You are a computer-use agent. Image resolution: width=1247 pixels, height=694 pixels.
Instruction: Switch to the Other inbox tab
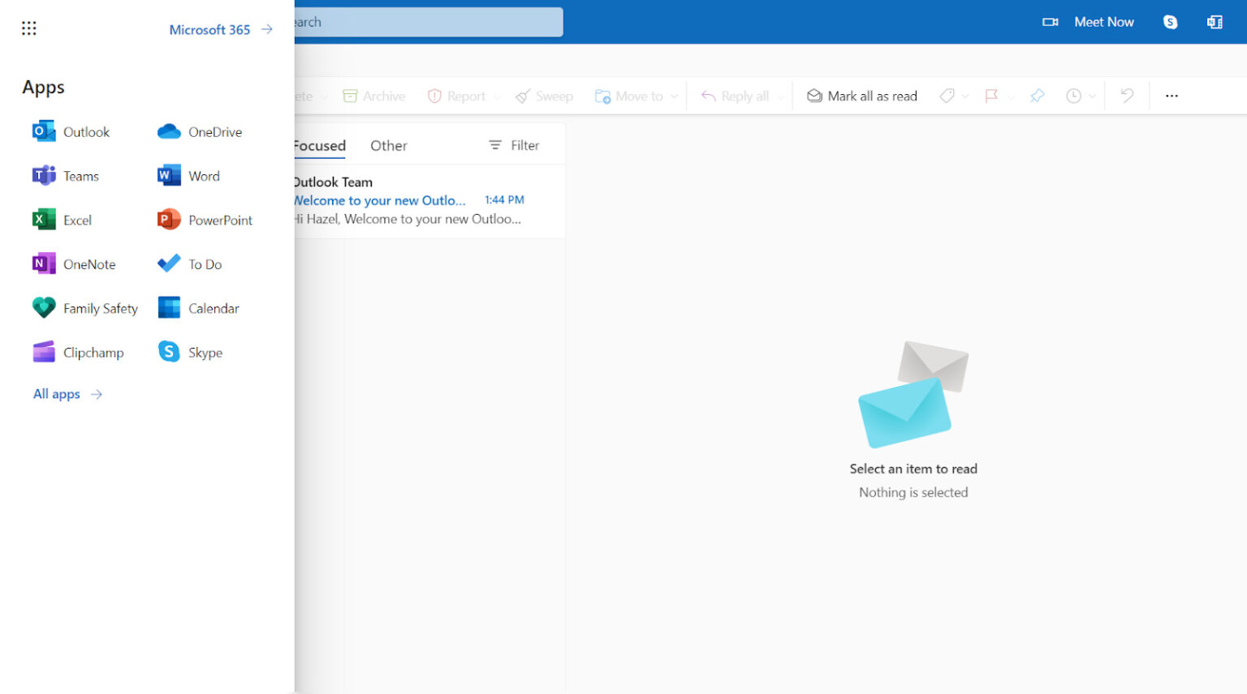tap(388, 145)
